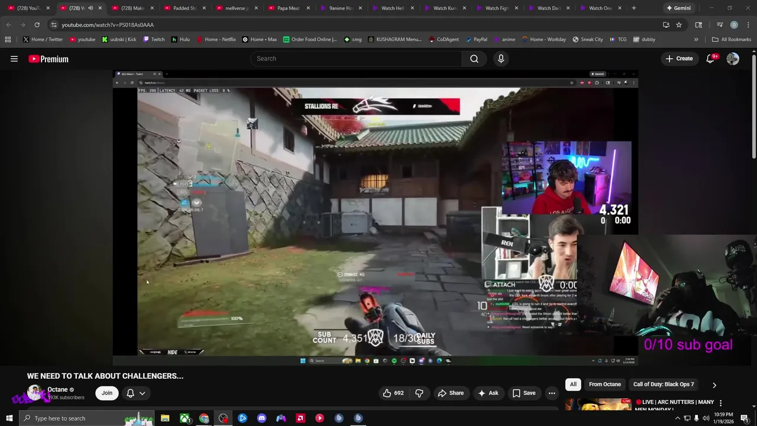The width and height of the screenshot is (757, 426).
Task: Show hidden bookmarks with the overflow chevron
Action: click(x=696, y=40)
